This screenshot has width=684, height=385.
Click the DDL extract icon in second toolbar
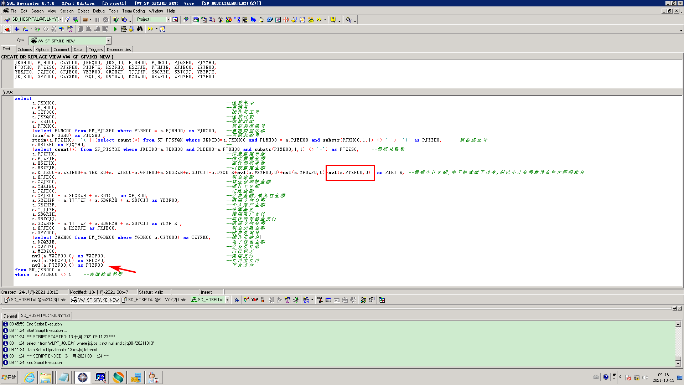point(70,29)
